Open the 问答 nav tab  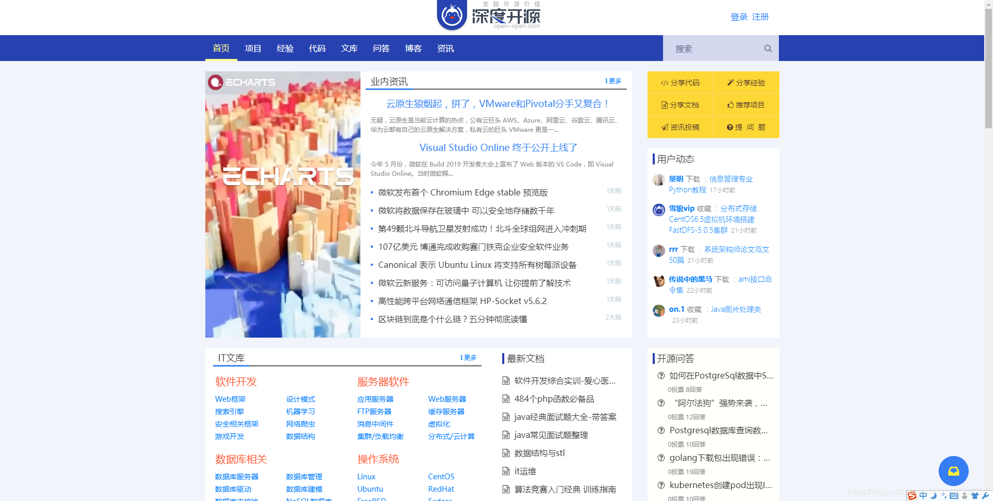(382, 48)
